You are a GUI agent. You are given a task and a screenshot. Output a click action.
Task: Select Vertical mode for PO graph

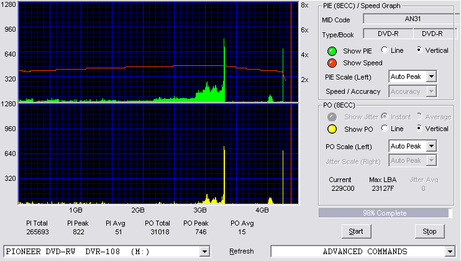coord(419,128)
